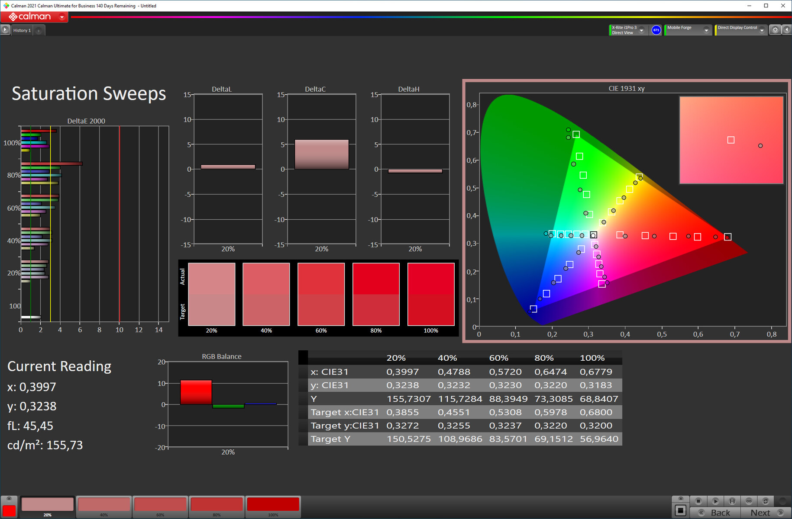The height and width of the screenshot is (519, 792).
Task: Click the DeltaH chart title
Action: click(409, 89)
